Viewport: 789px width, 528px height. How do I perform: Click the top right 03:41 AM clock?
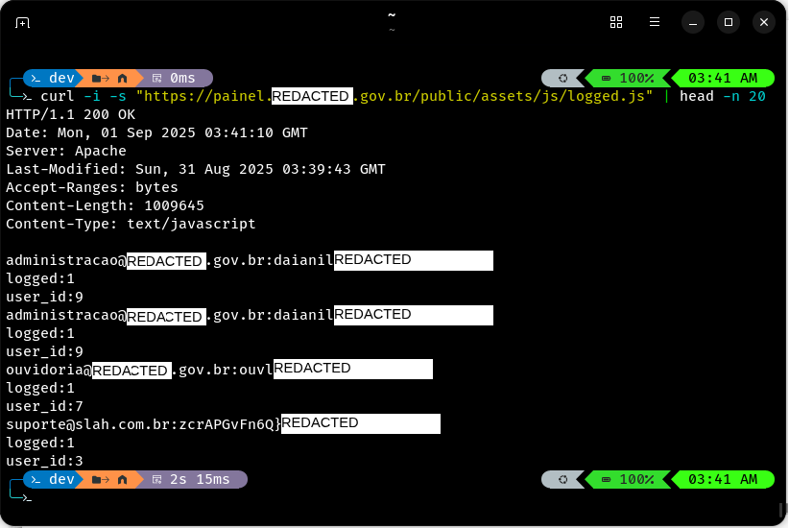click(723, 78)
